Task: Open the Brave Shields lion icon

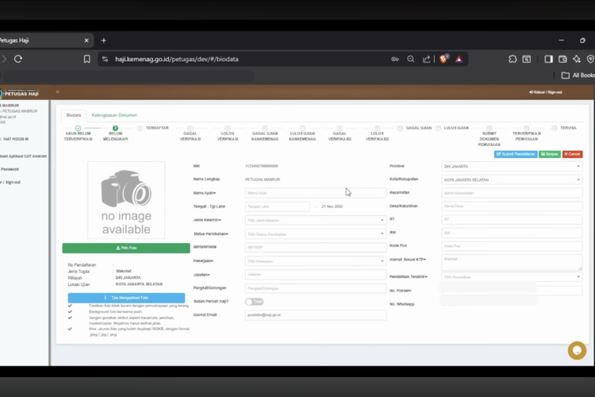Action: pyautogui.click(x=444, y=59)
